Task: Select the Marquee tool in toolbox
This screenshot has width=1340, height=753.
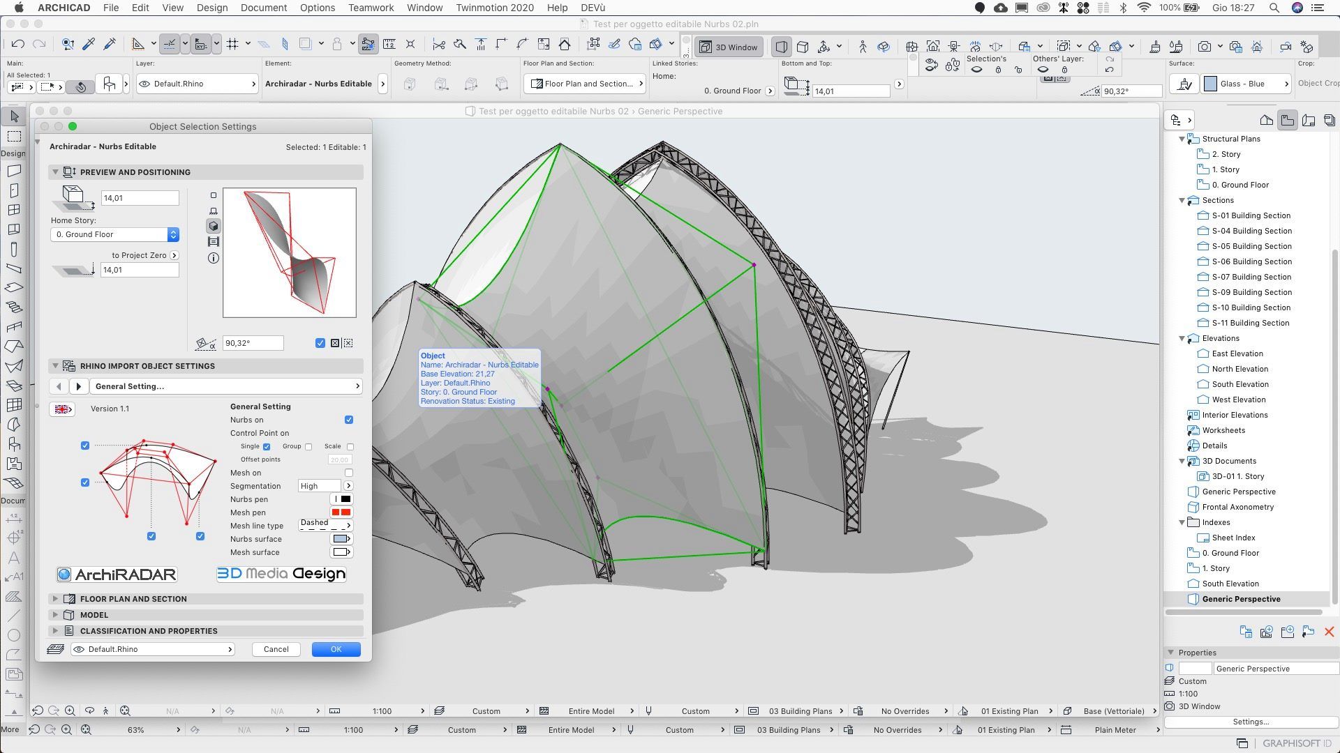Action: pos(14,136)
